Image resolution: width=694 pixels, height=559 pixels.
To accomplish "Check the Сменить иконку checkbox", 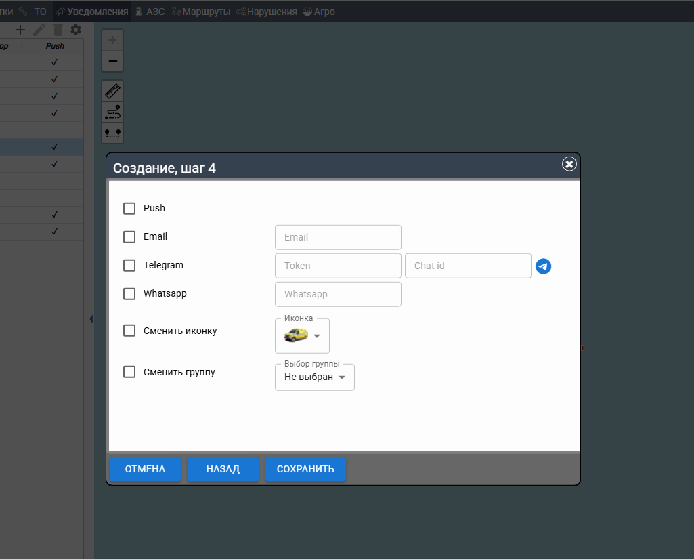I will [x=129, y=331].
